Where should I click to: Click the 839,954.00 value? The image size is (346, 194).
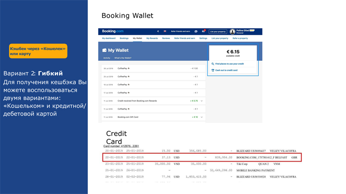pos(223,158)
